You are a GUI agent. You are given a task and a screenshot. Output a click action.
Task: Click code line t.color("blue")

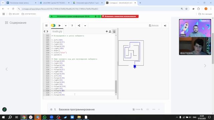59,53
